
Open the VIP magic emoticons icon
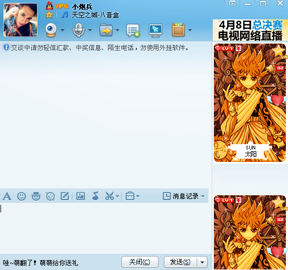click(36, 196)
